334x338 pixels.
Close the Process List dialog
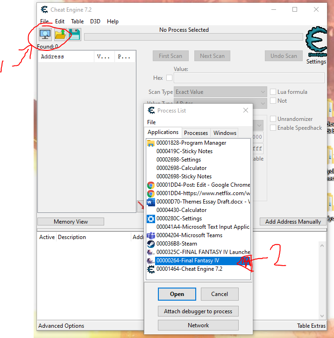246,110
